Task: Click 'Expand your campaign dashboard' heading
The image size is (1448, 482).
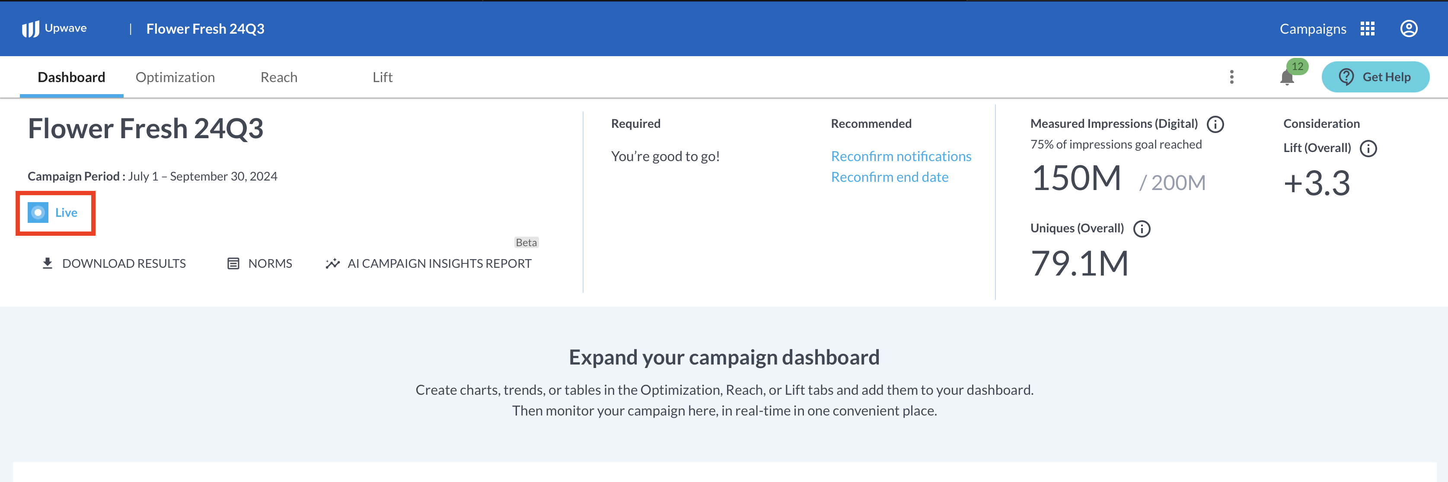Action: click(724, 357)
